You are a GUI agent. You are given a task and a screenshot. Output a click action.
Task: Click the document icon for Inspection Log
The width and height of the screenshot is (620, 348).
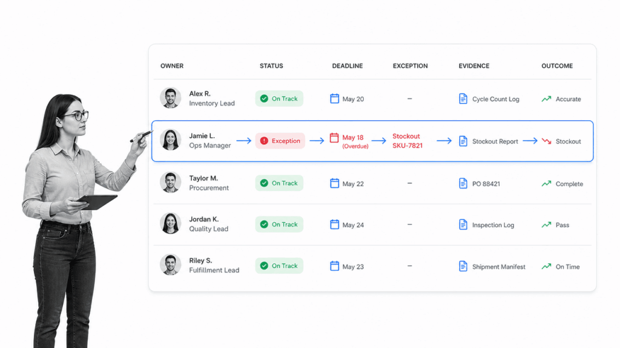[463, 225]
